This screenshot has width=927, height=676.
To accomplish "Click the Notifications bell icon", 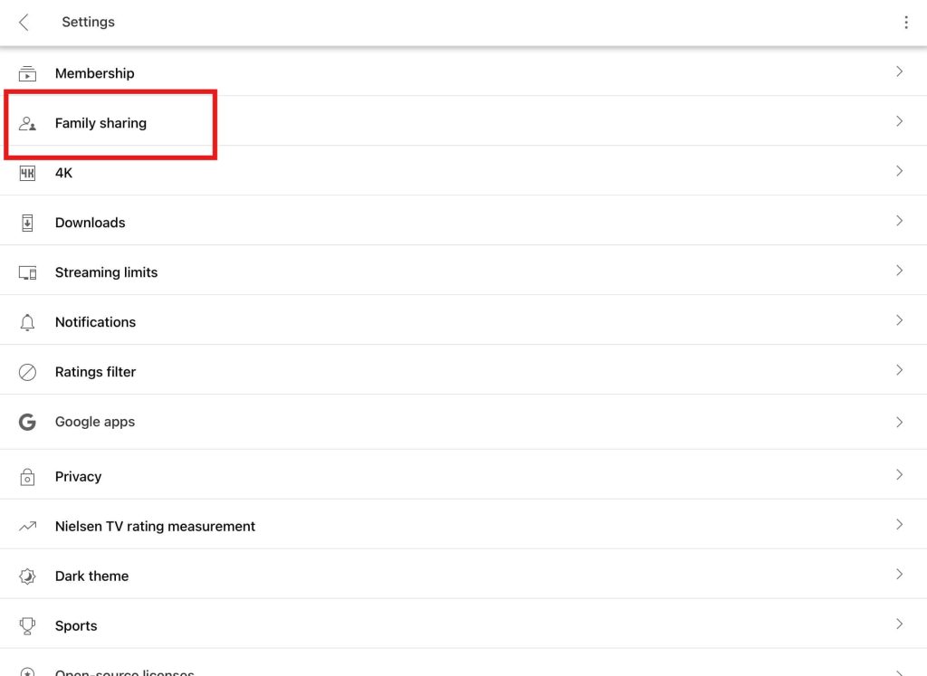I will pyautogui.click(x=27, y=322).
